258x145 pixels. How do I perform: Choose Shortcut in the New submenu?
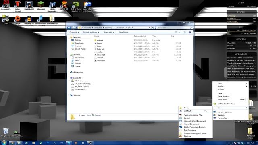click(x=196, y=111)
